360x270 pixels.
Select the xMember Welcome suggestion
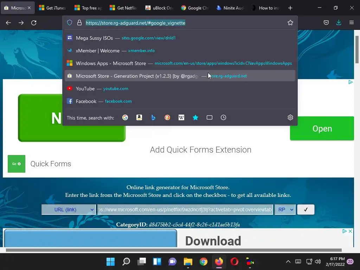(x=180, y=51)
